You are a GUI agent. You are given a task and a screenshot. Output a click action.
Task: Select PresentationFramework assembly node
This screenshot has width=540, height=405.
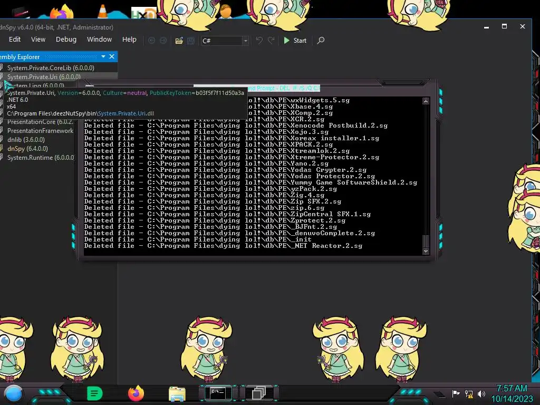click(40, 131)
